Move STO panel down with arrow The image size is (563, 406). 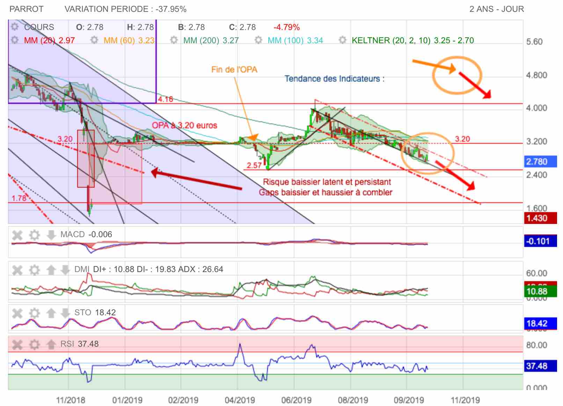point(65,313)
